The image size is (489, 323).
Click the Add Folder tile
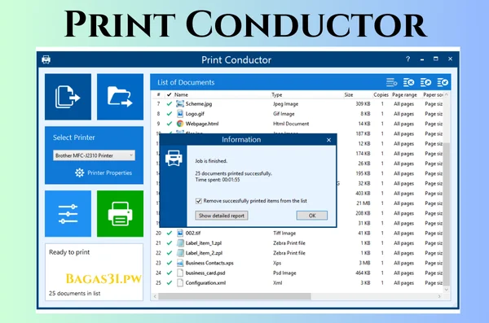click(120, 97)
